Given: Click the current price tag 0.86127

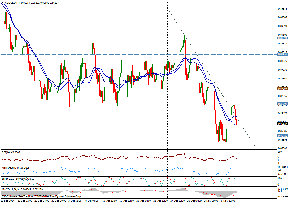Looking at the screenshot, I should coord(282,124).
